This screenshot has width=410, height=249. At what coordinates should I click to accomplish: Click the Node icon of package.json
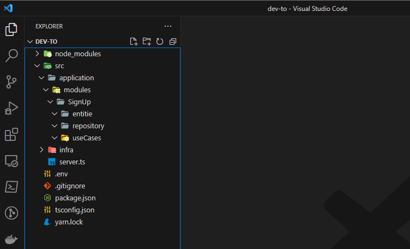(x=47, y=198)
